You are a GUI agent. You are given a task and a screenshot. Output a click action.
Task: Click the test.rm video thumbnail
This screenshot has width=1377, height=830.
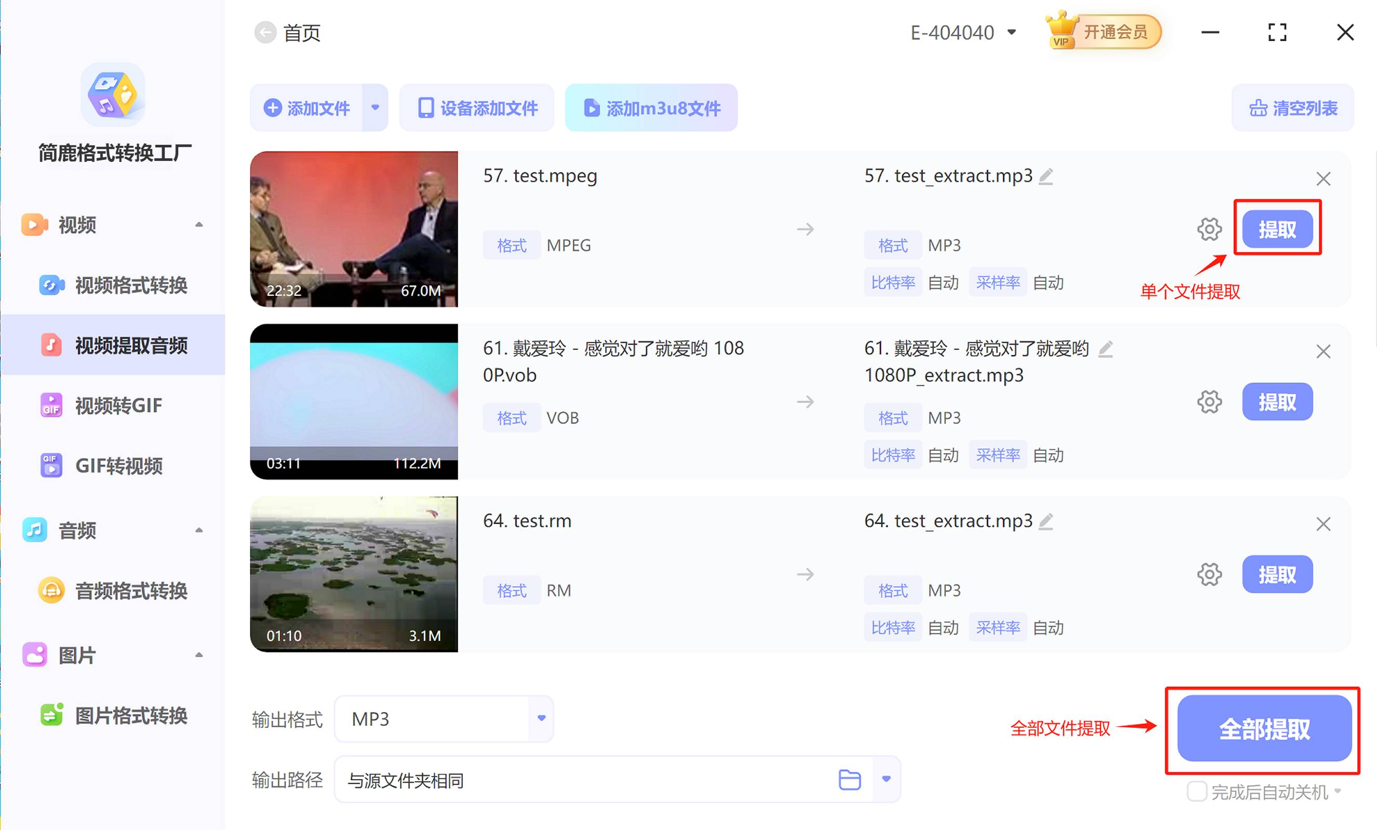pyautogui.click(x=353, y=574)
